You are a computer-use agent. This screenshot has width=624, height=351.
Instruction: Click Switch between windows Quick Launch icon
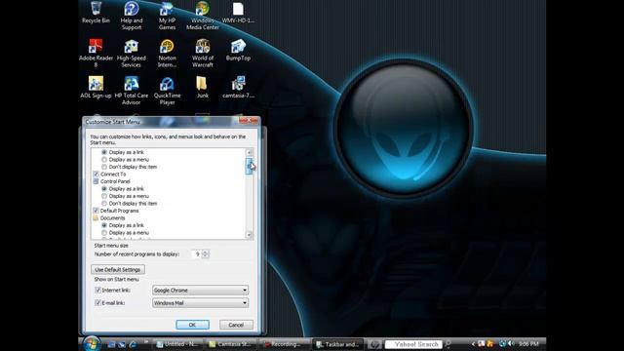[122, 344]
